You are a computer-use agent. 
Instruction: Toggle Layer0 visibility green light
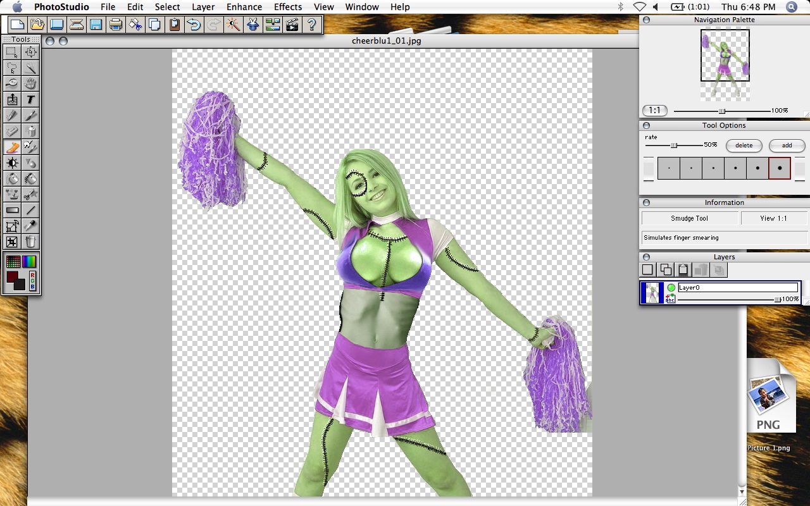671,288
